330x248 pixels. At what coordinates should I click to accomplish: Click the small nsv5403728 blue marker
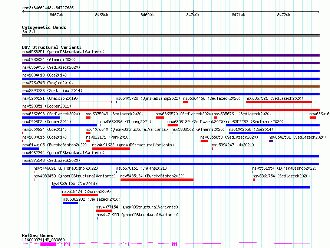pos(116,102)
